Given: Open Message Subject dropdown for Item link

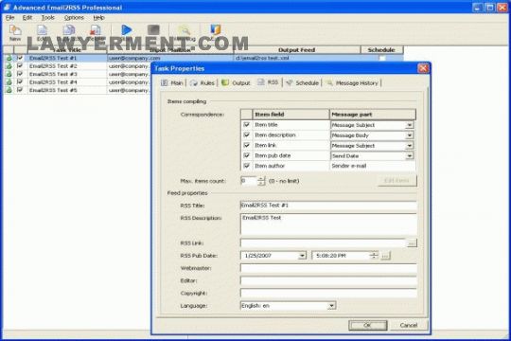Looking at the screenshot, I should click(x=410, y=146).
